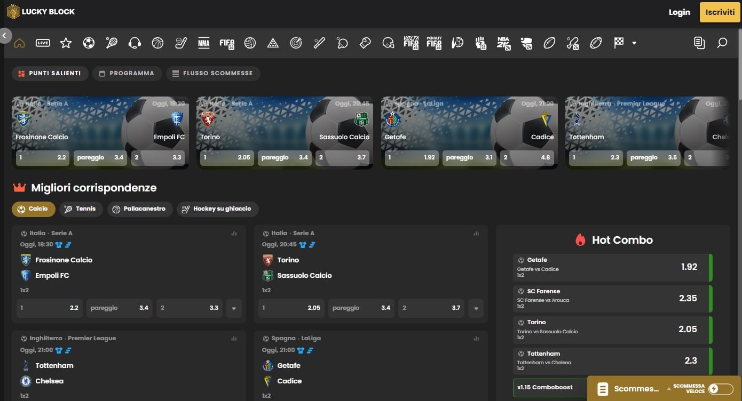Select Hockey su ghiaccio filter tab

point(217,209)
